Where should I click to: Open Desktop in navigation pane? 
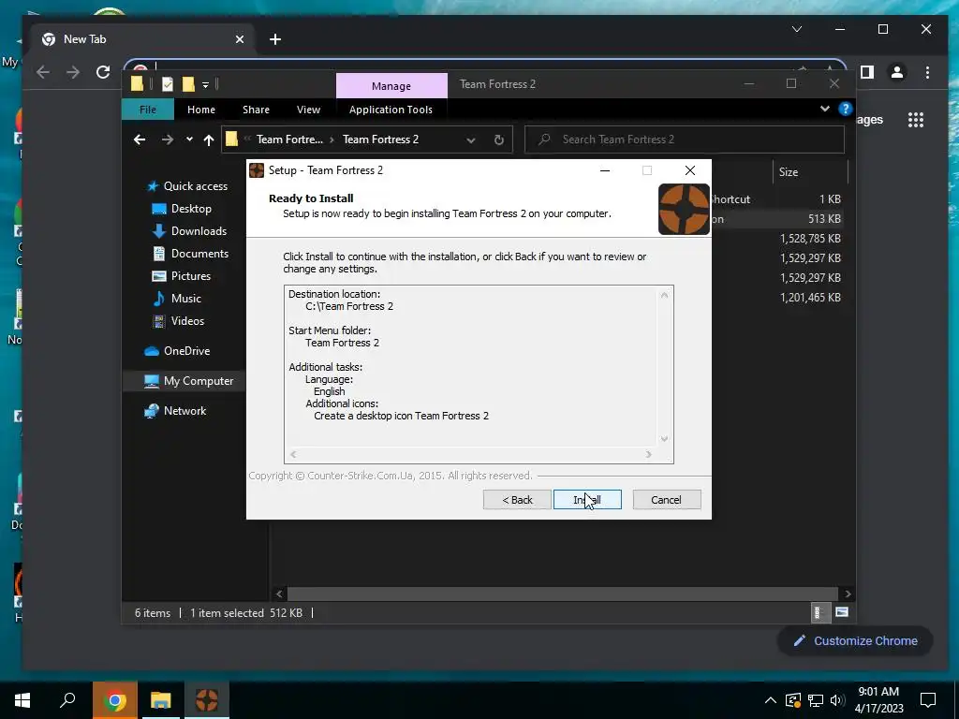[x=182, y=209]
